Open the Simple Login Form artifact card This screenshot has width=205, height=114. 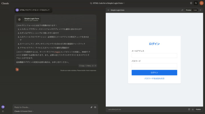click(28, 20)
